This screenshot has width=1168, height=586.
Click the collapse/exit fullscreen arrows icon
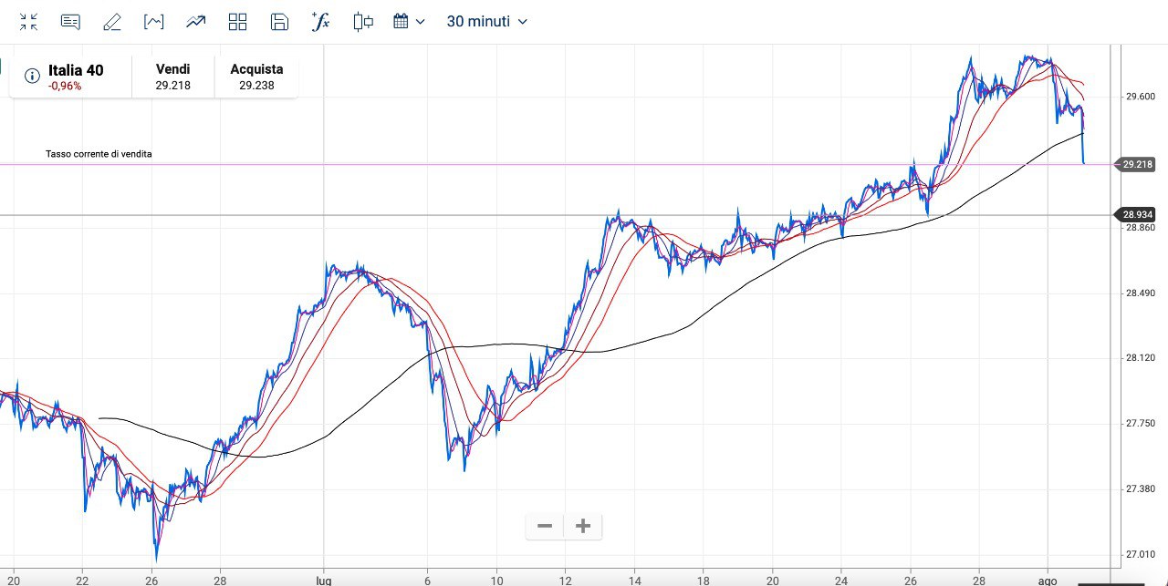28,22
